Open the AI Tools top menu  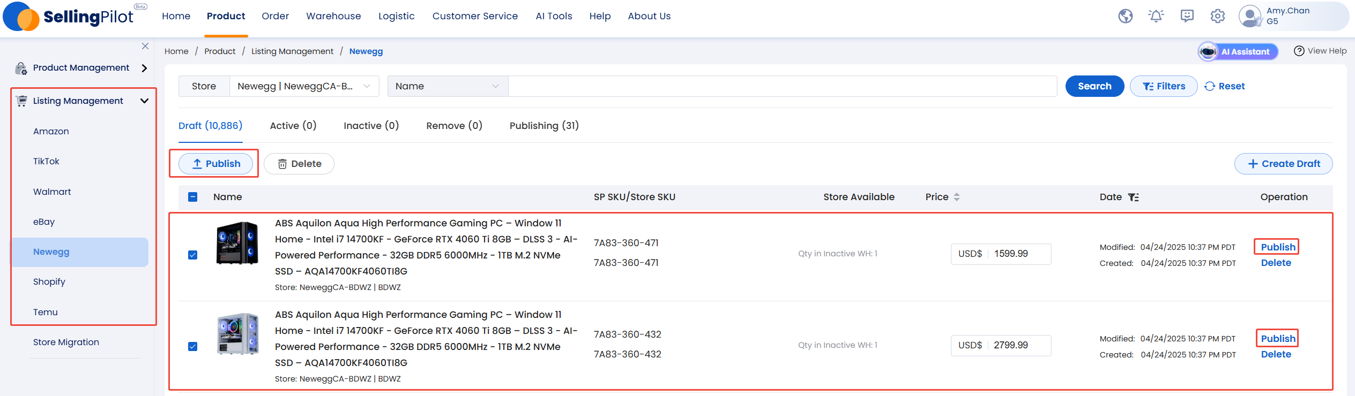point(554,16)
